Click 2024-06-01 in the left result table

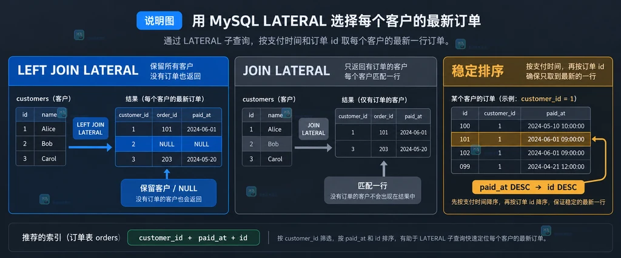coord(201,129)
